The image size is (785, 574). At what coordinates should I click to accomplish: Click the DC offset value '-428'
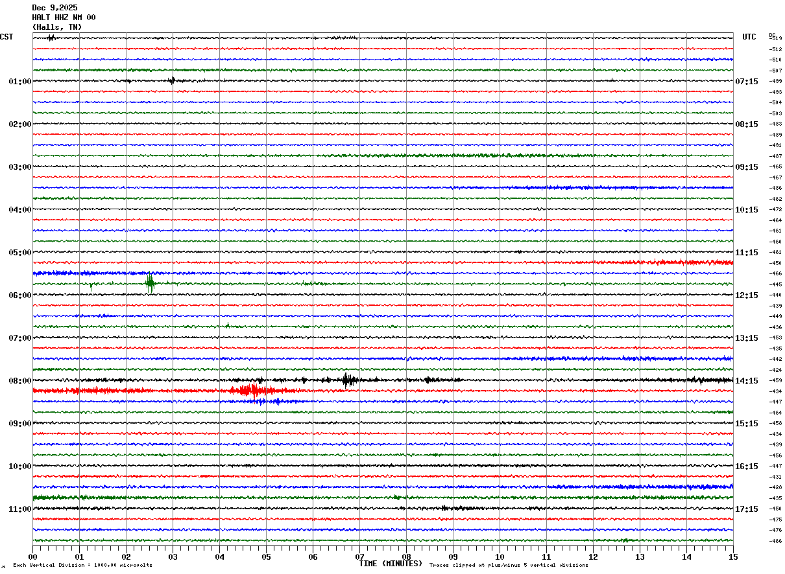pyautogui.click(x=775, y=487)
